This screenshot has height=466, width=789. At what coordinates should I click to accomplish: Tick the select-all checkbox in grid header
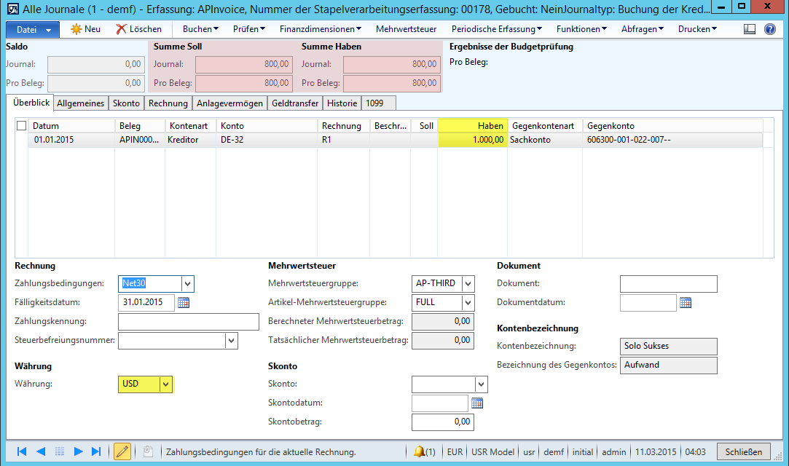pos(22,126)
